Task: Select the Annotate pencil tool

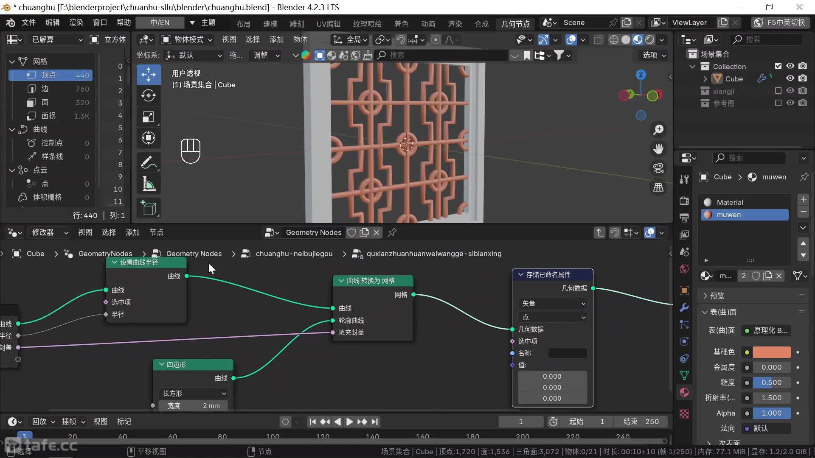Action: tap(149, 162)
